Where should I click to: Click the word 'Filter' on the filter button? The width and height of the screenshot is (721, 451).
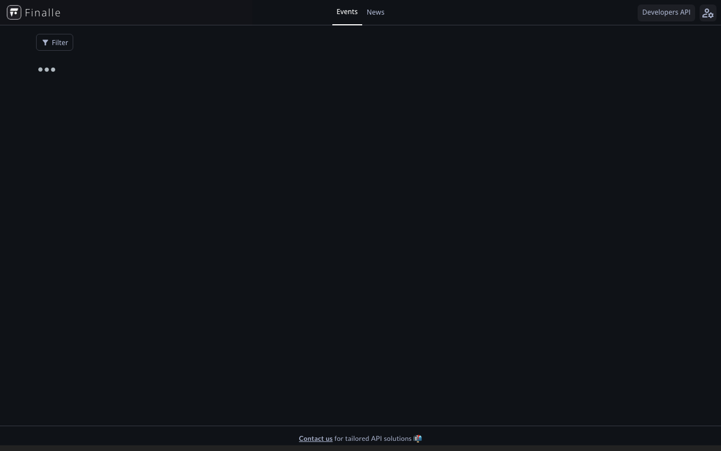(x=60, y=43)
